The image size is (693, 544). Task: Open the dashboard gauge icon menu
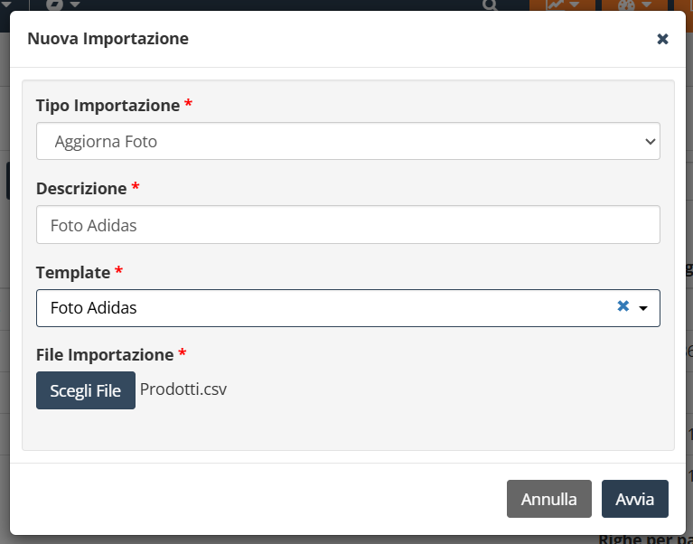tap(627, 5)
